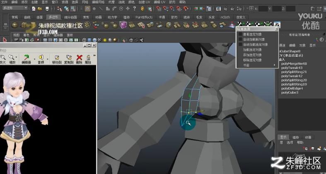Create polygon cube from shelf

(24, 25)
